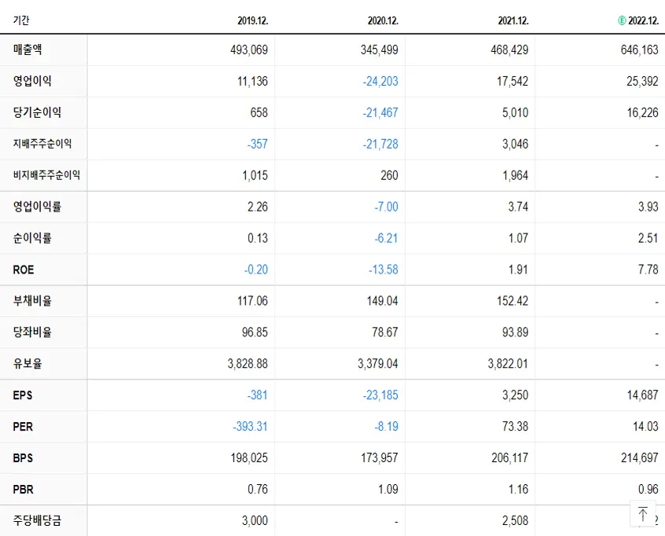Click the BPS value 198,025

pos(249,458)
